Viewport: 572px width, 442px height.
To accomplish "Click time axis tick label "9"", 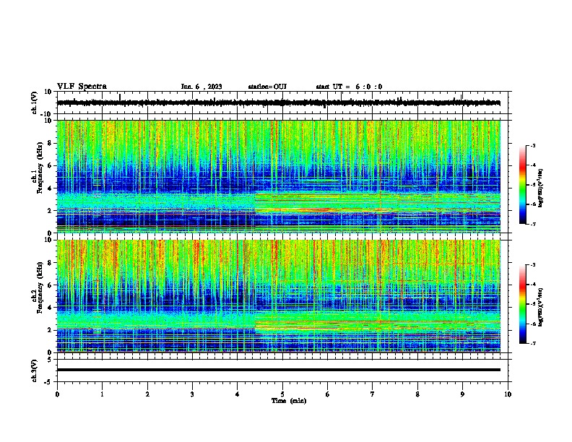I will click(x=462, y=394).
